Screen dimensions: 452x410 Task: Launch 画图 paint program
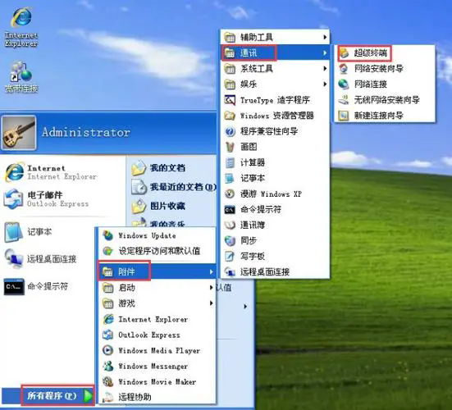click(276, 147)
